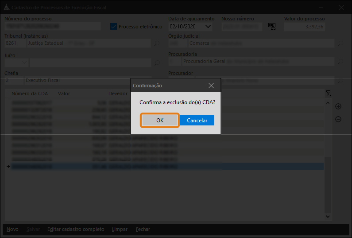This screenshot has height=238, width=352.
Task: Toggle the Processo eletrônico checkbox
Action: point(113,27)
